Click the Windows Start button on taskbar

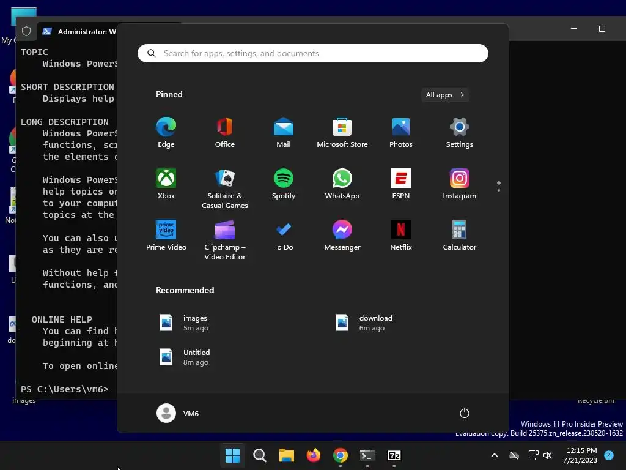point(232,455)
